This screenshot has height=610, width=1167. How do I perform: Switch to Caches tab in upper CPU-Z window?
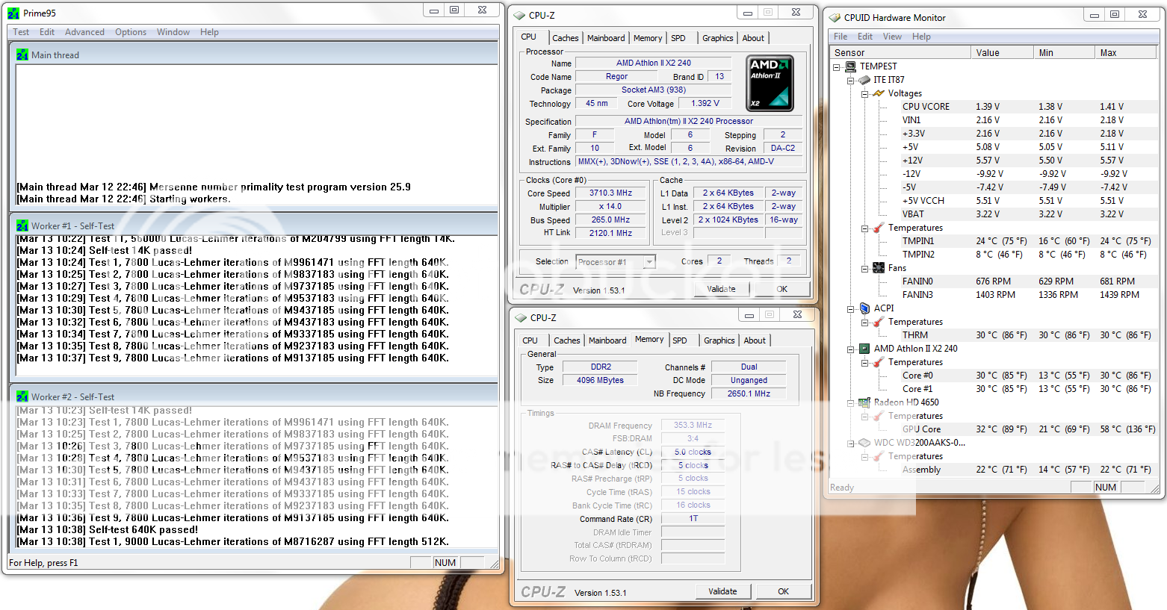click(x=566, y=38)
